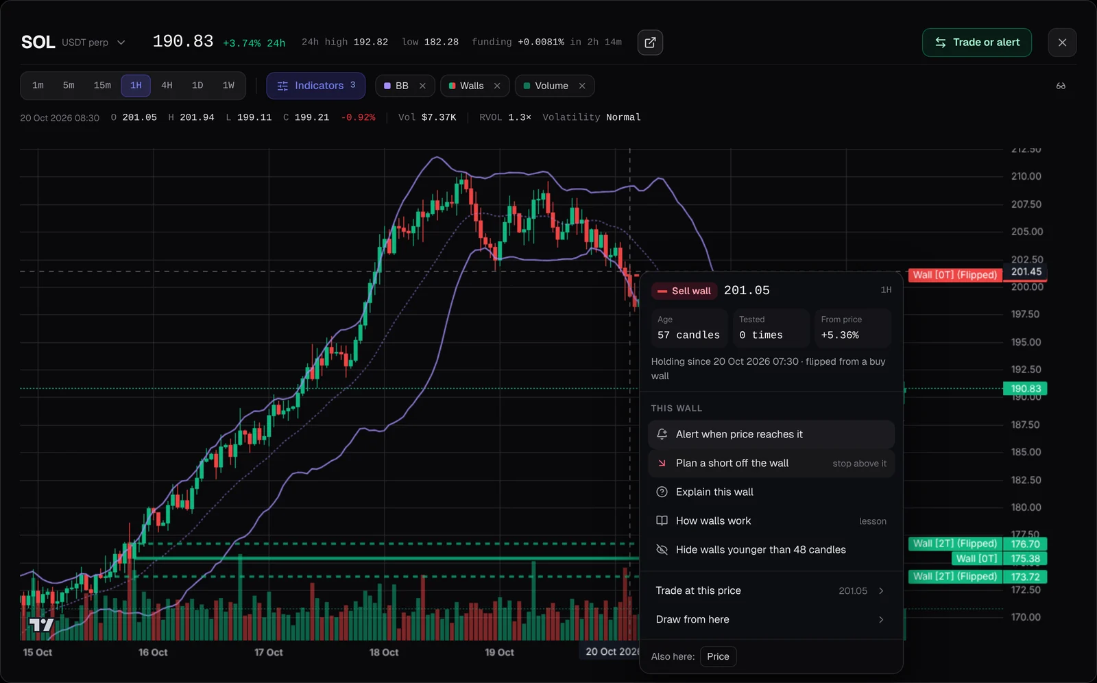Click the Wall [0T] (Flipped) 201.45 label

(954, 275)
